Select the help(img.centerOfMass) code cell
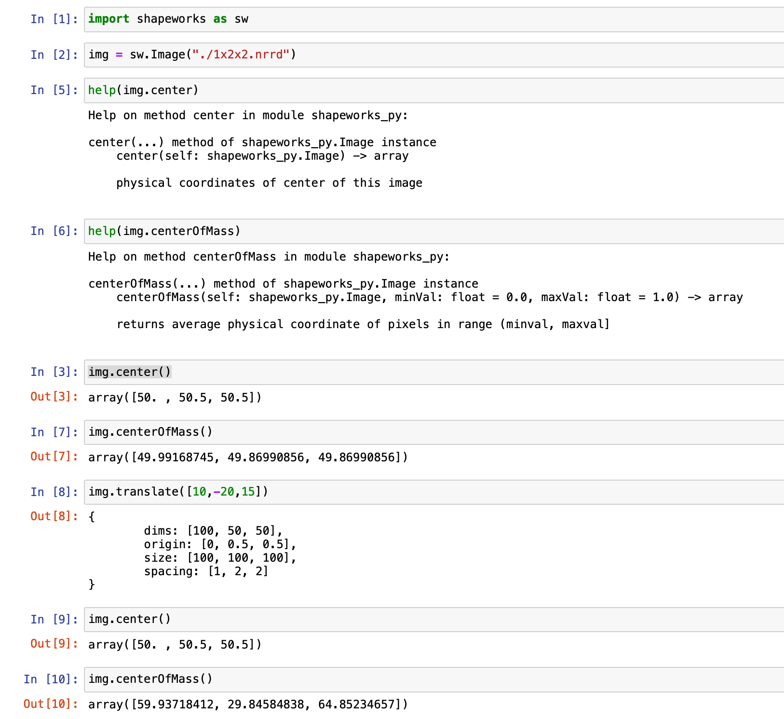Viewport: 784px width, 719px height. pos(164,231)
